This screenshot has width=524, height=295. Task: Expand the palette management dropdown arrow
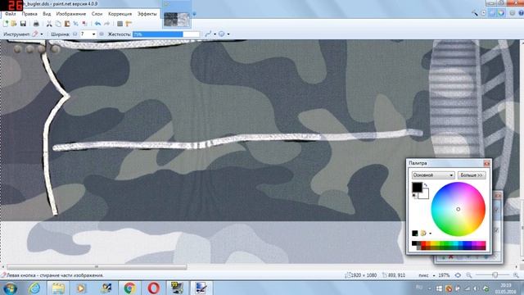(x=430, y=234)
